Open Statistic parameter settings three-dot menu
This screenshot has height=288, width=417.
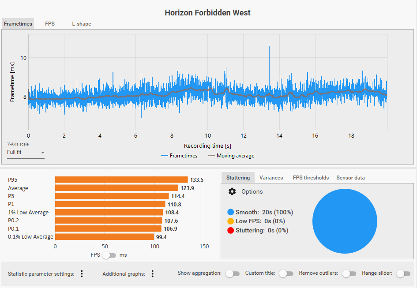[x=82, y=273]
